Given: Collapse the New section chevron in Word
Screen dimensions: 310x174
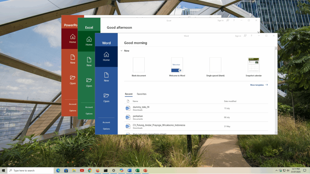Looking at the screenshot, I should pos(121,51).
